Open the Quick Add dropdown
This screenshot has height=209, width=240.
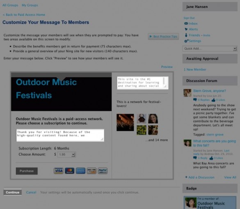pyautogui.click(x=210, y=49)
